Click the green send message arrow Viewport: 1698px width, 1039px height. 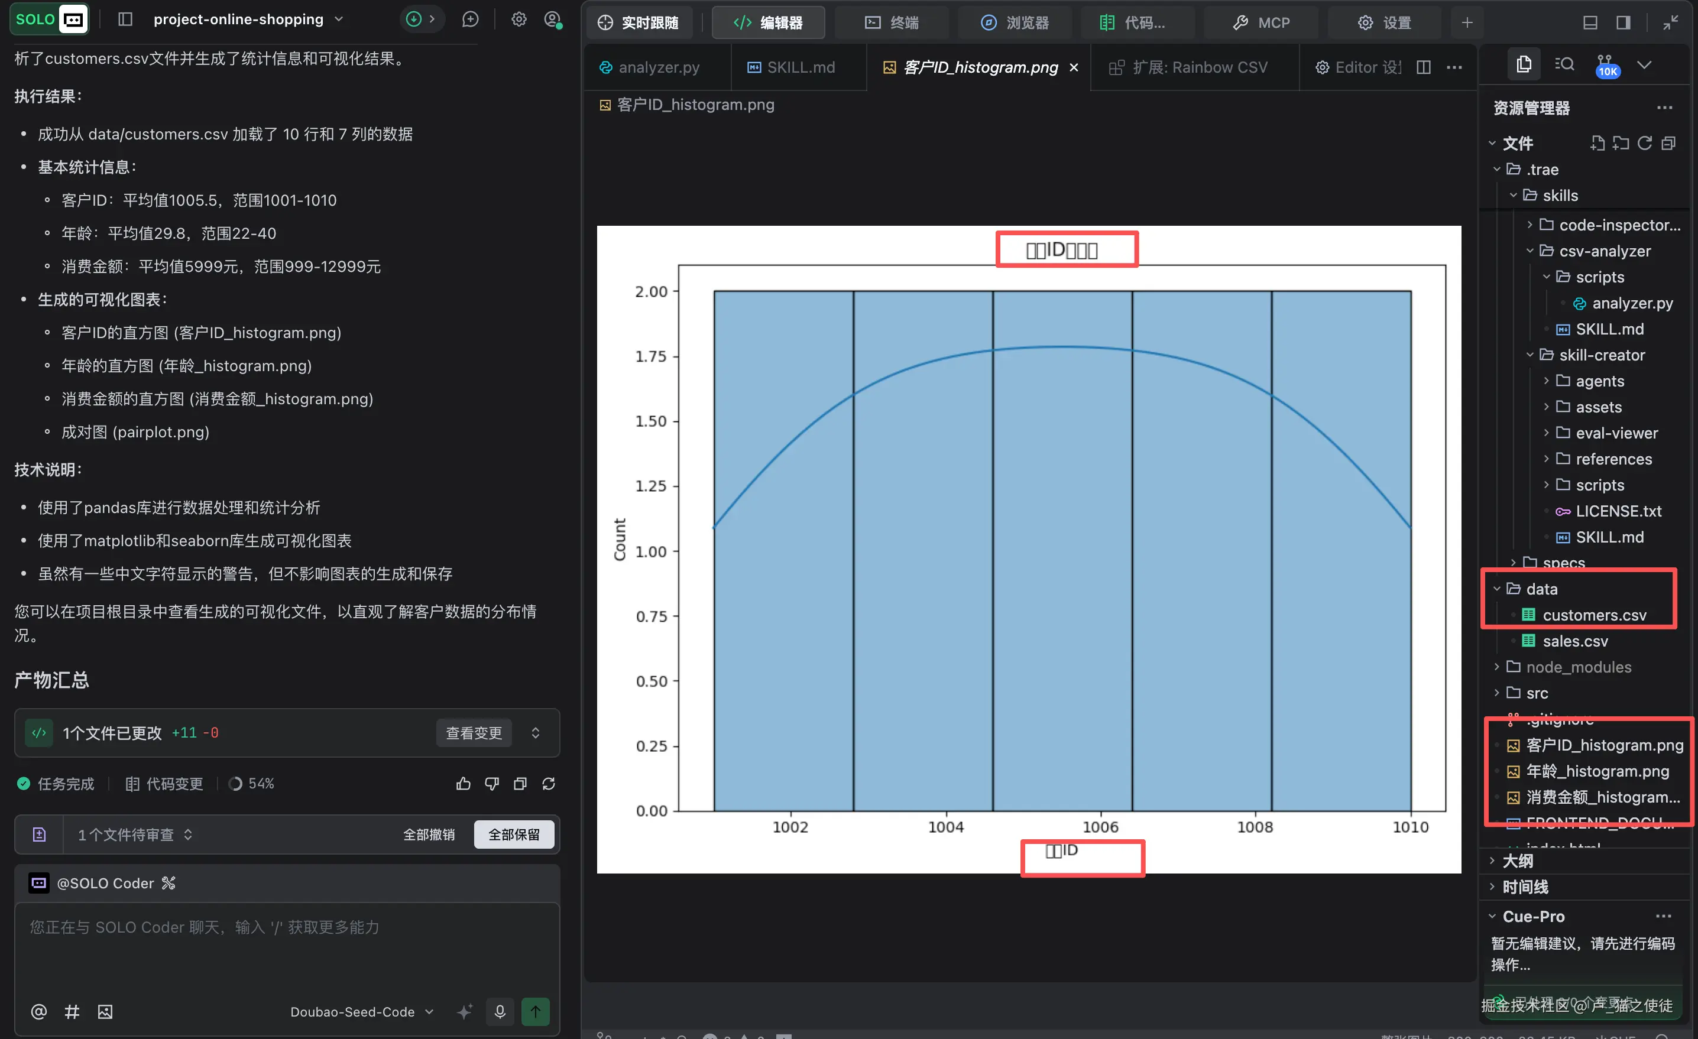536,1011
